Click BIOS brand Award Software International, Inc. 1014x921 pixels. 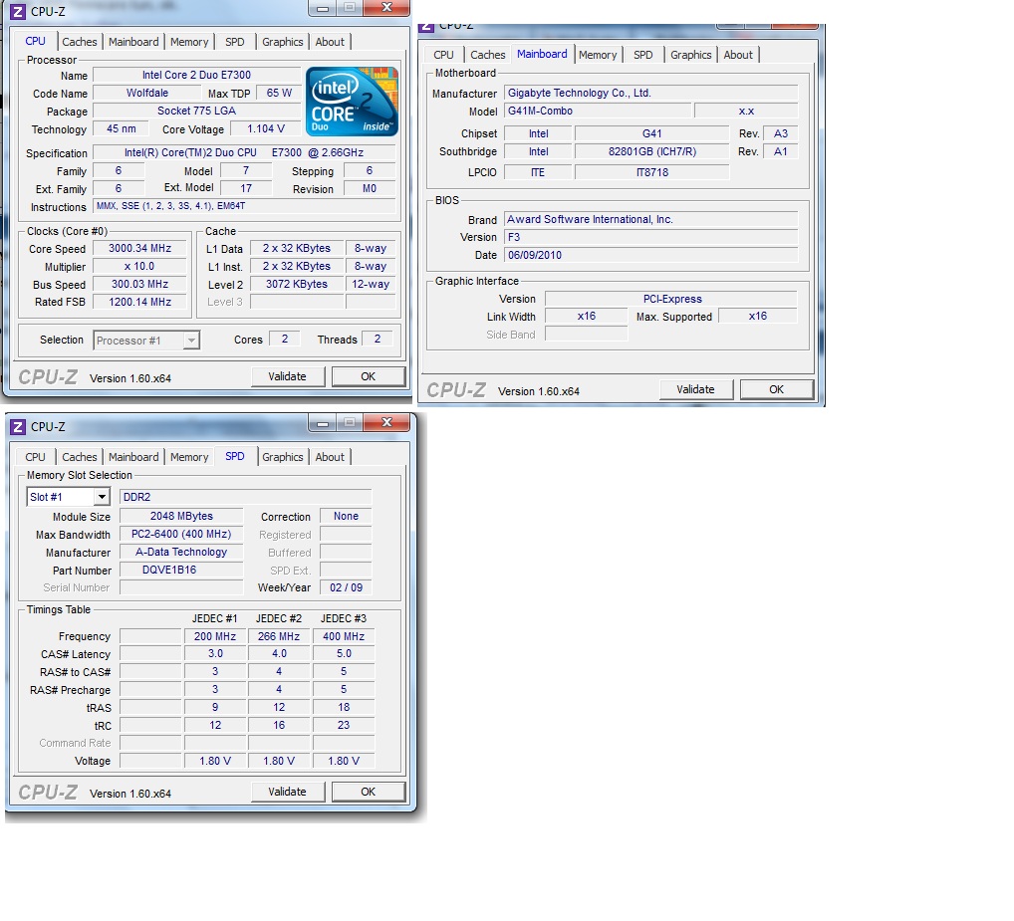coord(650,220)
